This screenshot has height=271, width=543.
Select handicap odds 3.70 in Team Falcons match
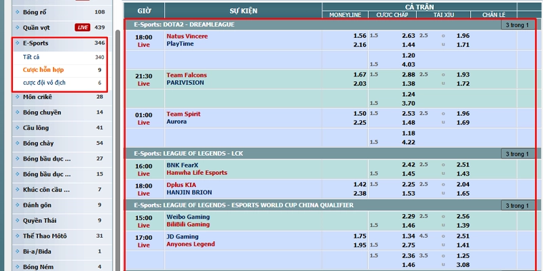(409, 103)
